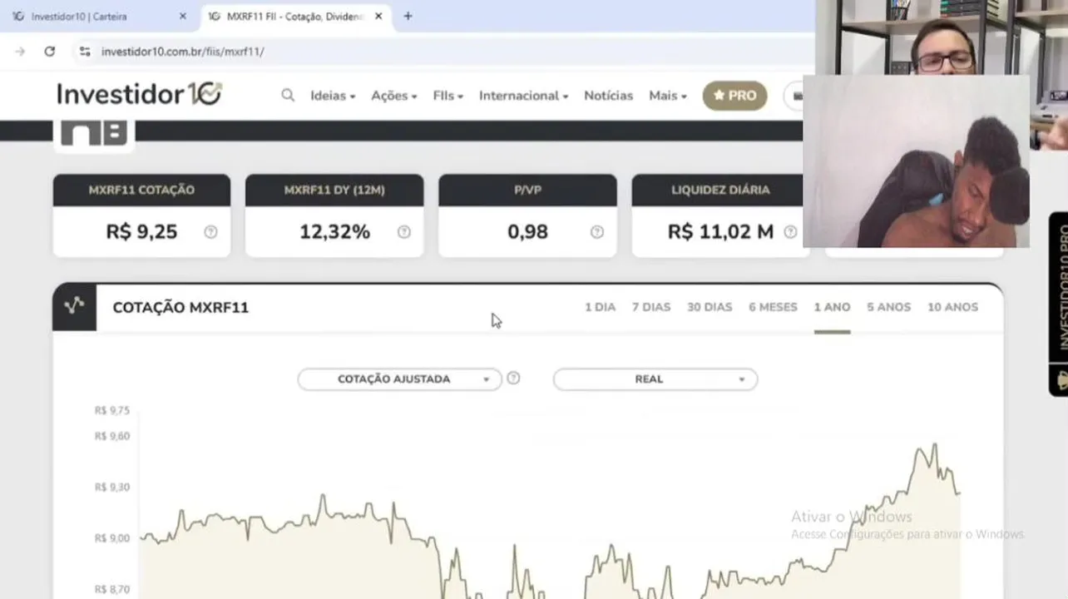Click the PRO button
This screenshot has width=1068, height=599.
click(x=734, y=96)
